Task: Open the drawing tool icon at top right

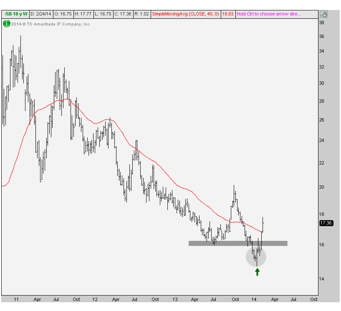Action: point(323,14)
